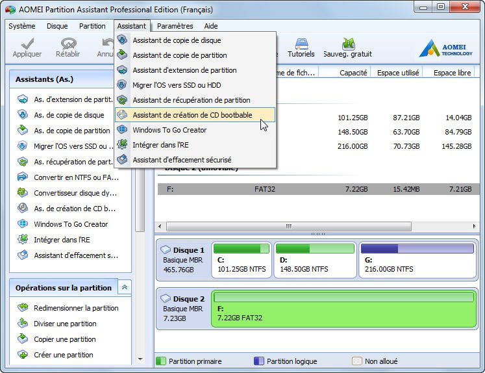Click the Redimensionner la partition icon

click(x=23, y=307)
